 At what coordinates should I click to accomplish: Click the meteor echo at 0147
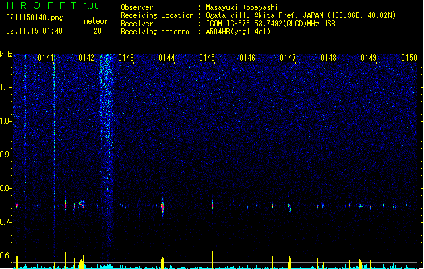coord(290,207)
